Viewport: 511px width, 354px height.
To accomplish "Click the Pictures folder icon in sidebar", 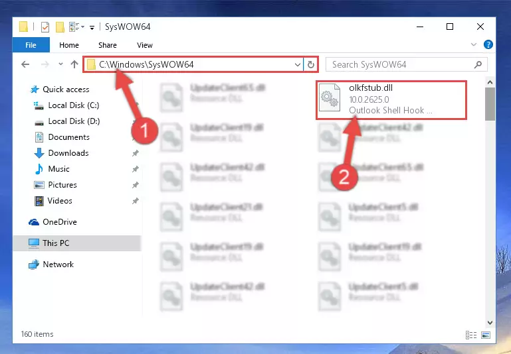I will coord(39,185).
